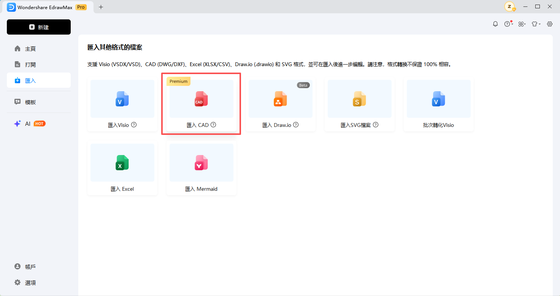Expand the help question-mark dropdown
The image size is (560, 296).
508,24
